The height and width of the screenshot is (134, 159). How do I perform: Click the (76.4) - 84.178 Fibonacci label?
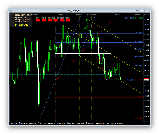point(139,65)
